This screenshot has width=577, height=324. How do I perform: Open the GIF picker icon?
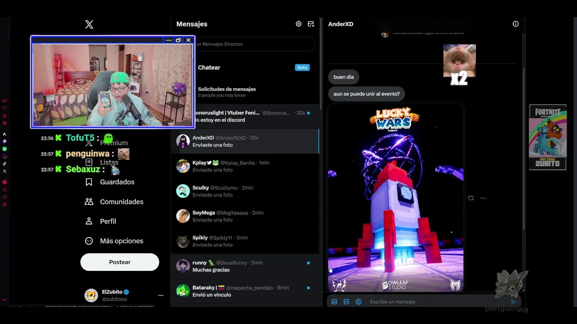(x=346, y=301)
